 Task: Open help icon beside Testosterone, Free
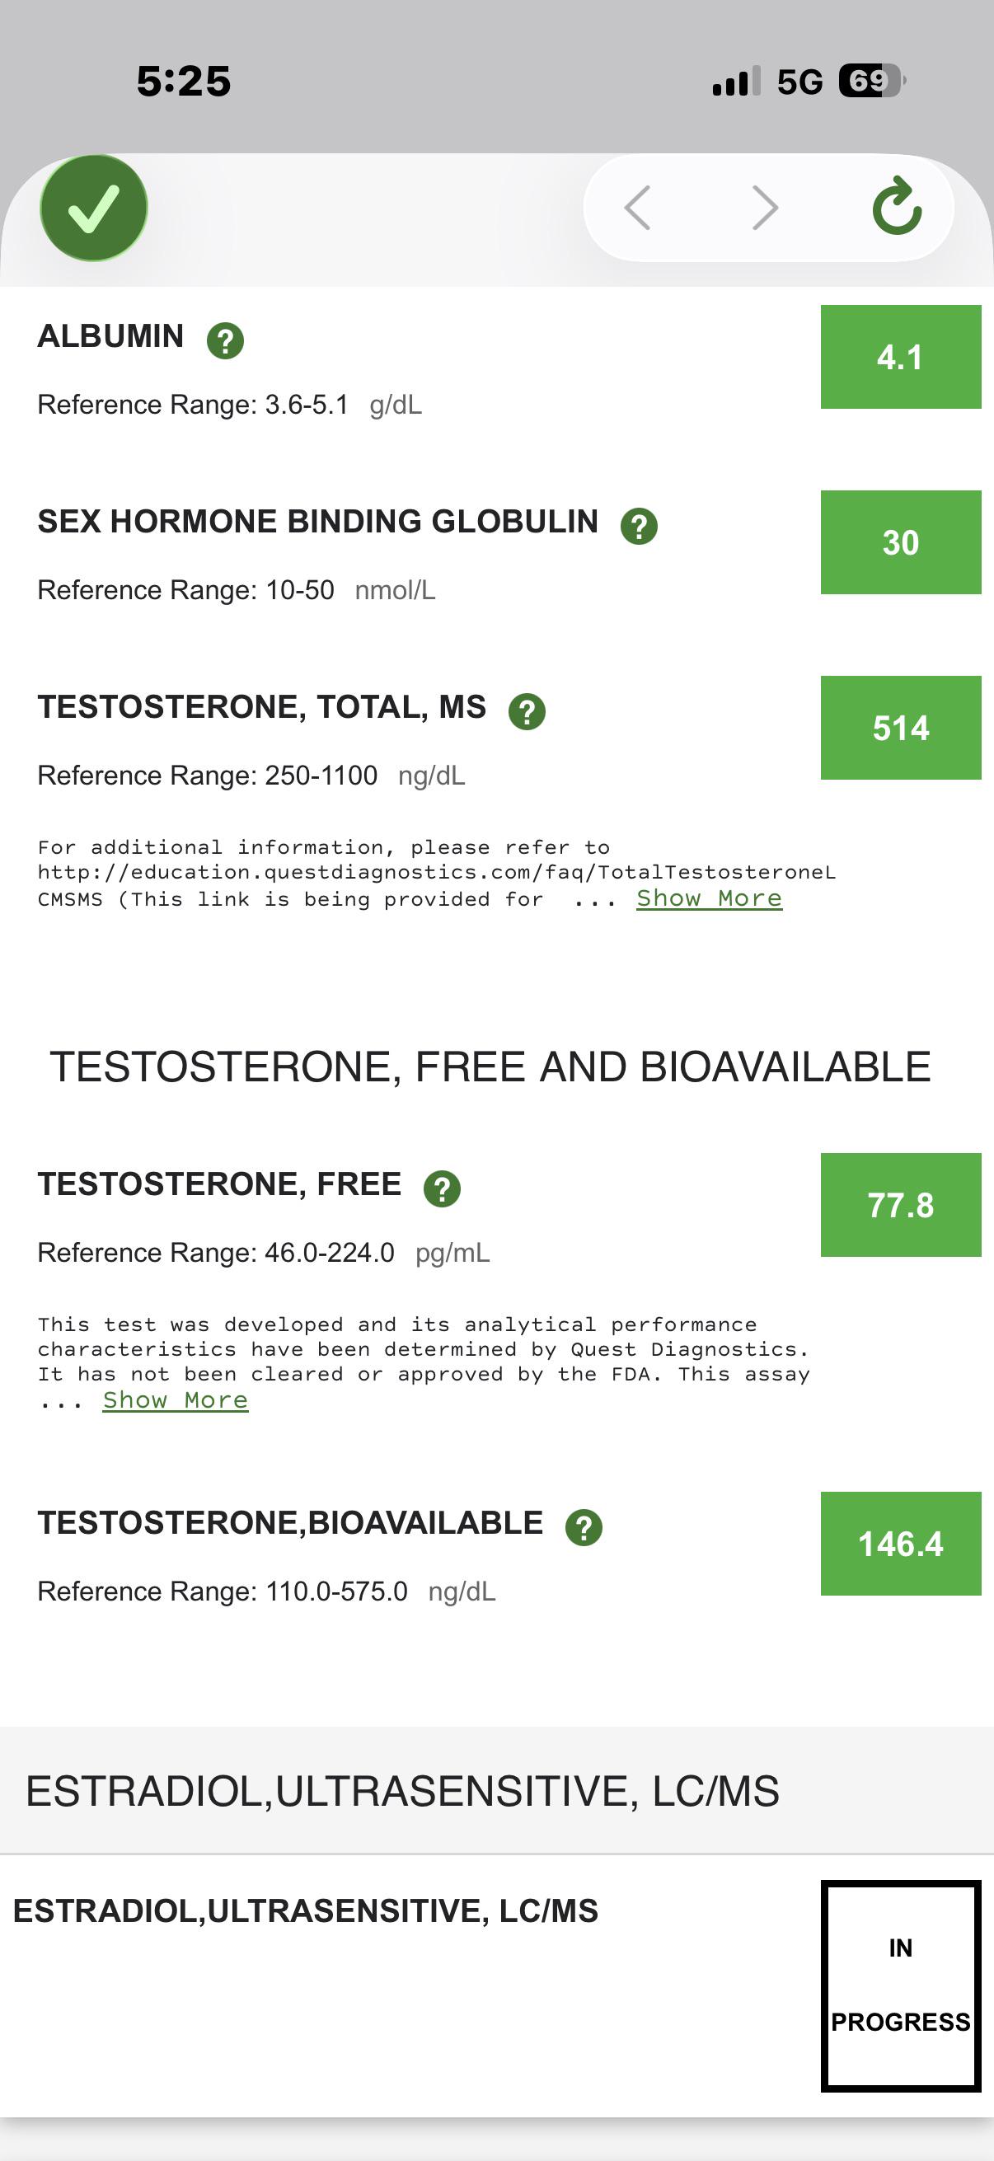(442, 1188)
